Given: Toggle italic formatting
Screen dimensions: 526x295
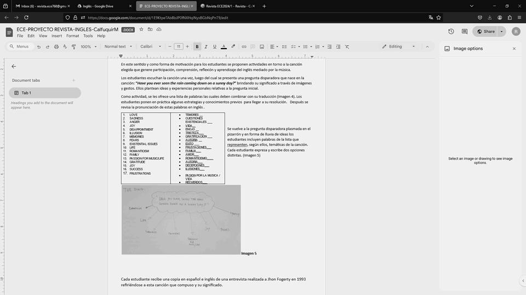Looking at the screenshot, I should (206, 46).
